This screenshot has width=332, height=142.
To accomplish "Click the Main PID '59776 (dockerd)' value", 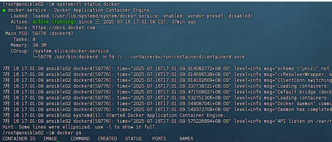I will coord(53,33).
